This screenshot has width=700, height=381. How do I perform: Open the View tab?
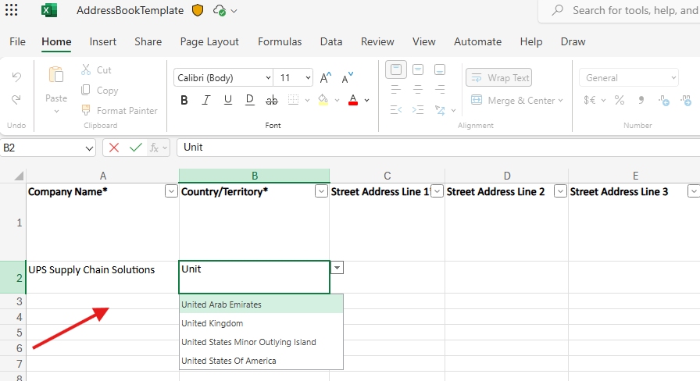coord(423,41)
